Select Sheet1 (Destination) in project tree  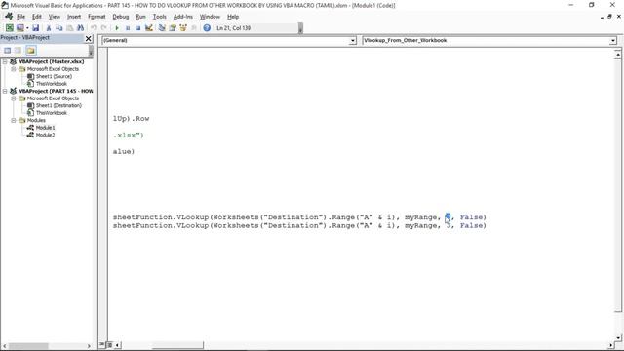(x=58, y=105)
